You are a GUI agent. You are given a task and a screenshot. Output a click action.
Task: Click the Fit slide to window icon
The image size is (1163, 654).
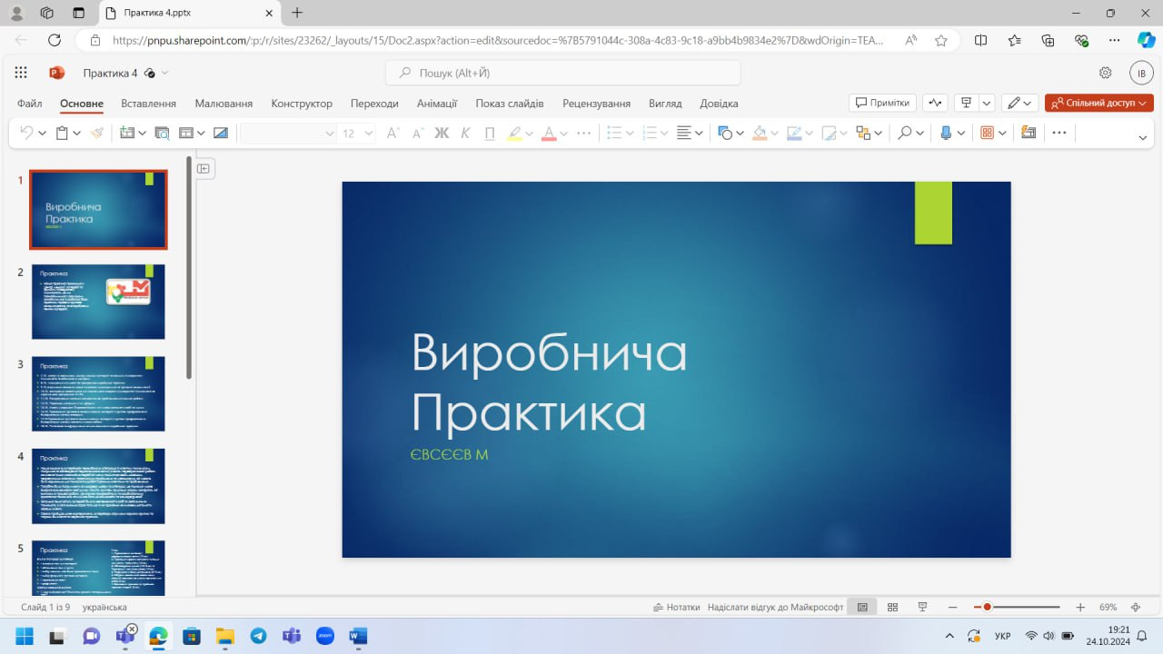pyautogui.click(x=1135, y=607)
